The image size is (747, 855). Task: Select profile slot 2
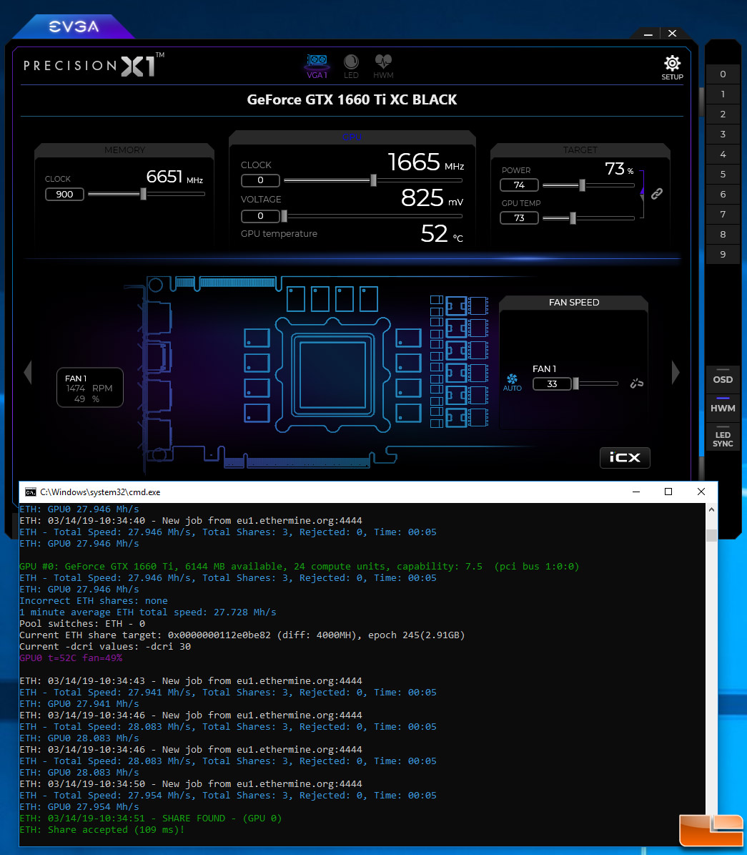(x=723, y=114)
